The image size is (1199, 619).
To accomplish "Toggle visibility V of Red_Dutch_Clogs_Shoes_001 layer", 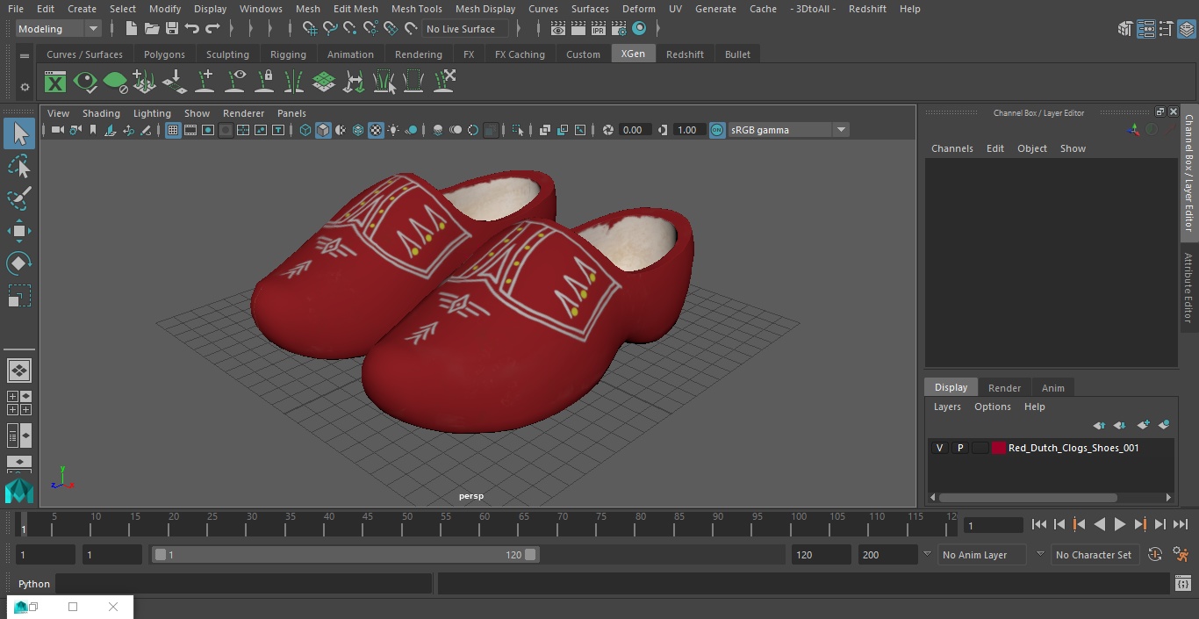I will (940, 448).
